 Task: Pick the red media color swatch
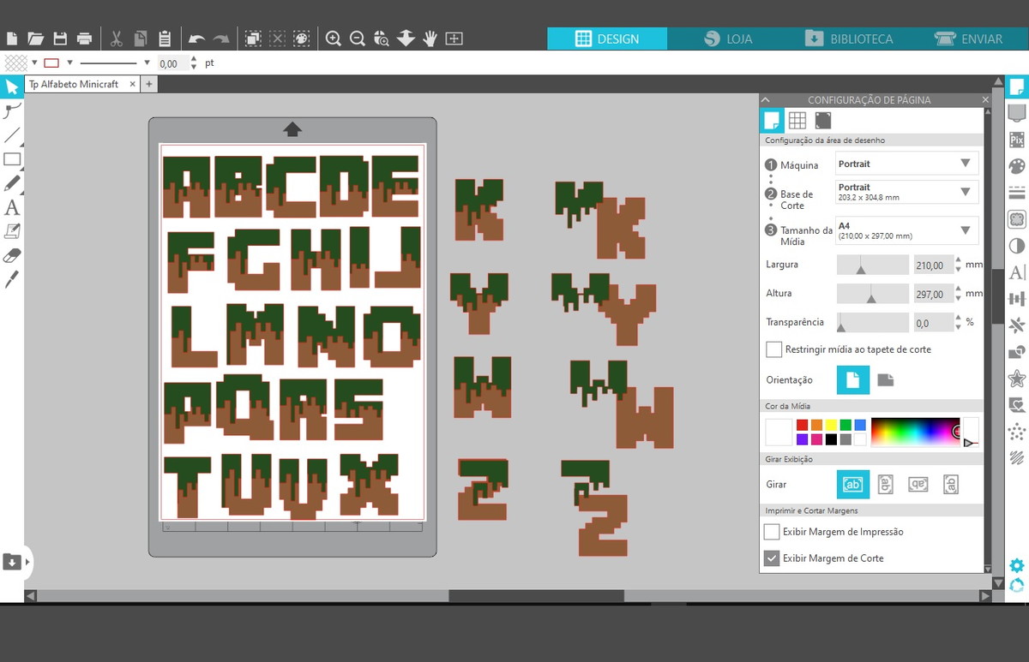[x=802, y=425]
